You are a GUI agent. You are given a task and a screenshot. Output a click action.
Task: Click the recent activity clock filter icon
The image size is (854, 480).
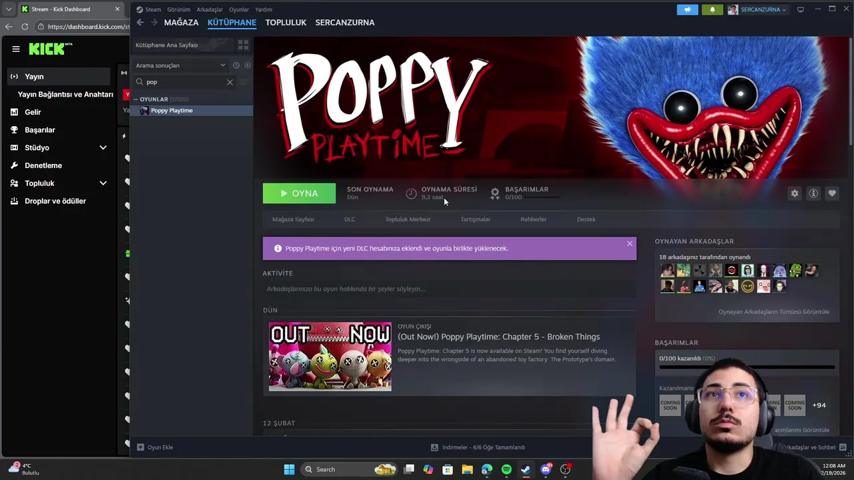tap(236, 65)
